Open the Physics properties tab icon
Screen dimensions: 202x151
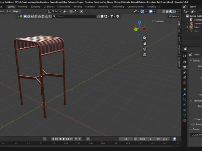185,105
